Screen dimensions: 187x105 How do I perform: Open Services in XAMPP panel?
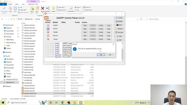119,32
